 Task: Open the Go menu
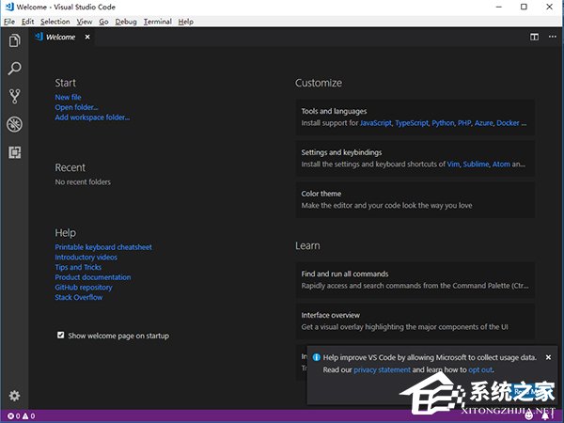point(103,22)
